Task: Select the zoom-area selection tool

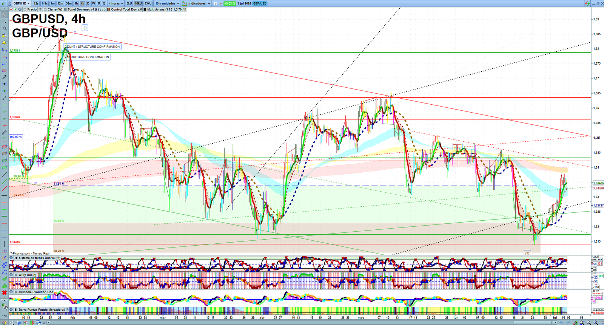Action: click(x=5, y=28)
